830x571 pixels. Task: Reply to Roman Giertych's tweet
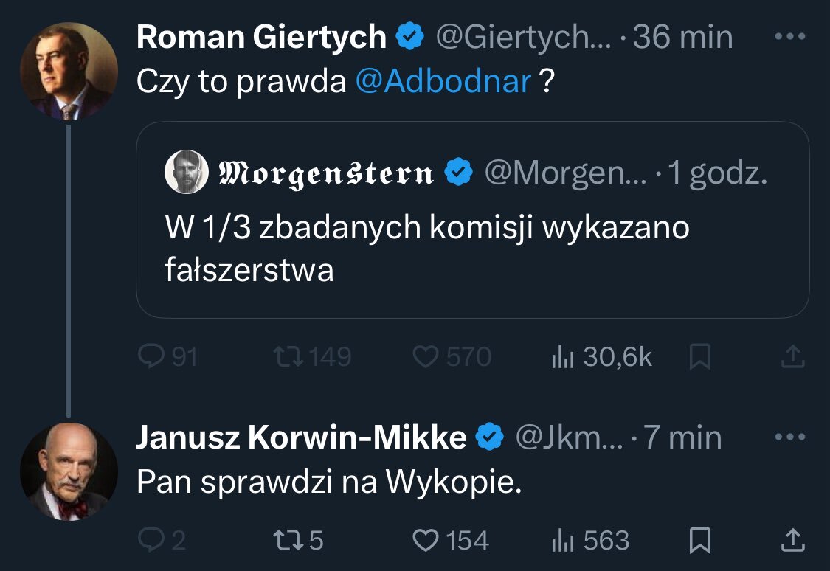click(151, 357)
